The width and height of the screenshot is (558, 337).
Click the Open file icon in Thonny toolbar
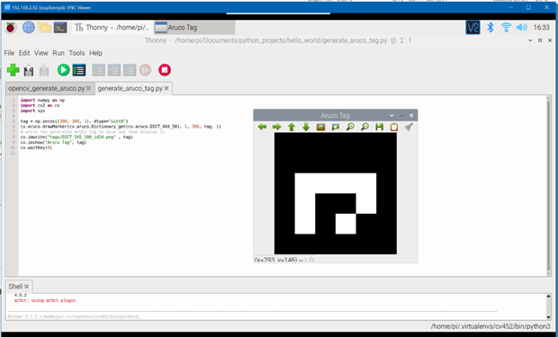point(29,70)
